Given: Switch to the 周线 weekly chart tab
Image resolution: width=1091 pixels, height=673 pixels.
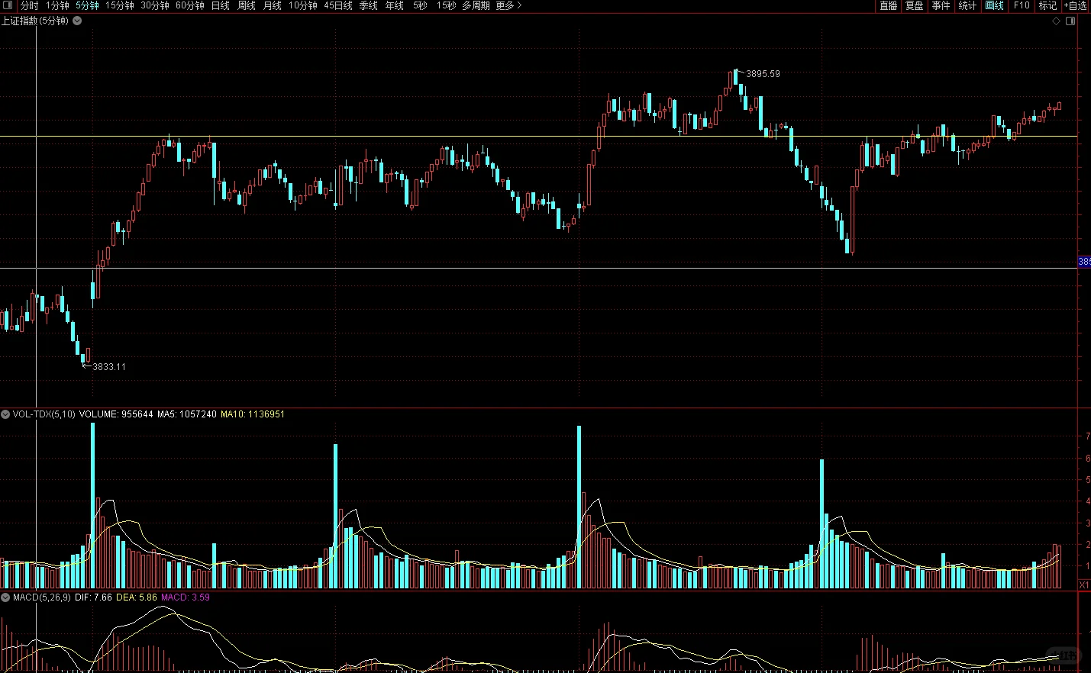Looking at the screenshot, I should coord(247,5).
